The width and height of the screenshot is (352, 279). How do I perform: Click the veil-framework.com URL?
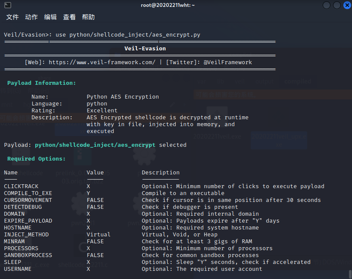[102, 62]
